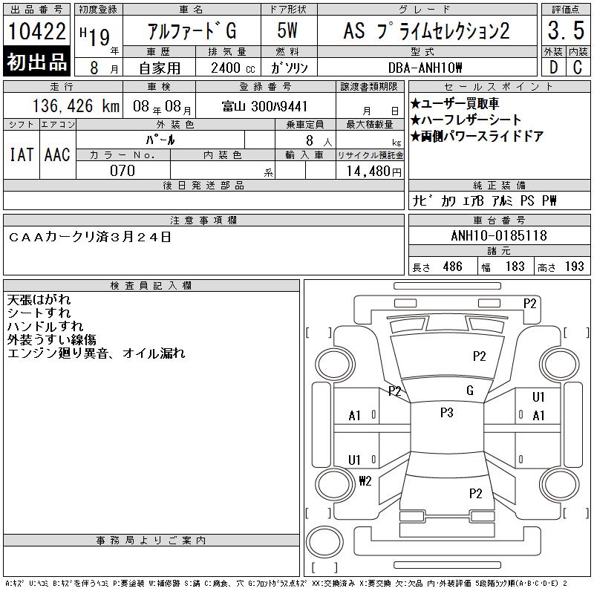Viewport: 594px width, 594px height.
Task: Click the P3 mark on the car roof
Action: [446, 414]
